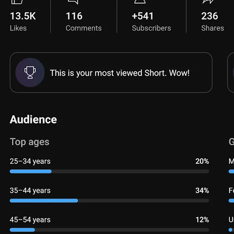This screenshot has width=234, height=234.
Task: View the +541 Subscribers stat
Action: coord(151,21)
